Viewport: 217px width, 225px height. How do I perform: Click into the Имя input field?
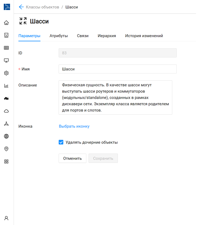[117, 69]
